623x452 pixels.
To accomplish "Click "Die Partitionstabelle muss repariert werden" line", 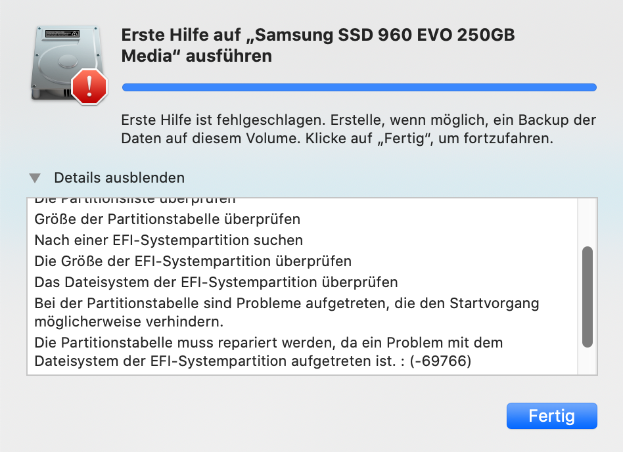I will [x=268, y=343].
